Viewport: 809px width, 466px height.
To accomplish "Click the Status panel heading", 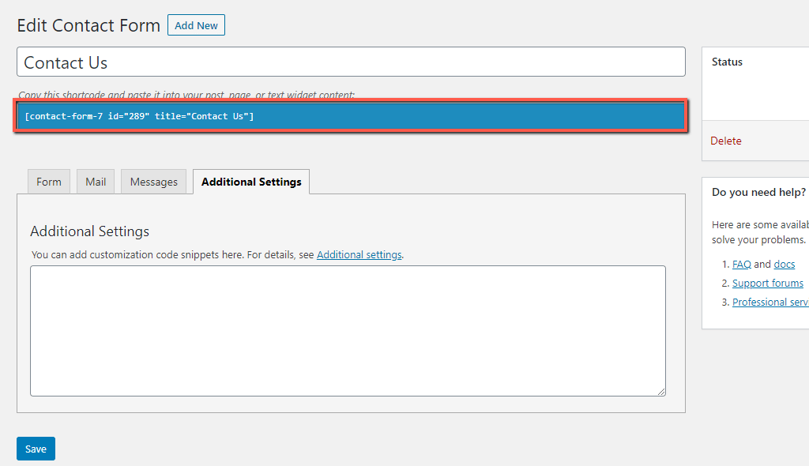I will pos(727,62).
